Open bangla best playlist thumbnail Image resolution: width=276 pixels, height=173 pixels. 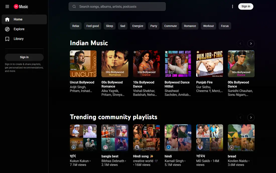(x=115, y=138)
